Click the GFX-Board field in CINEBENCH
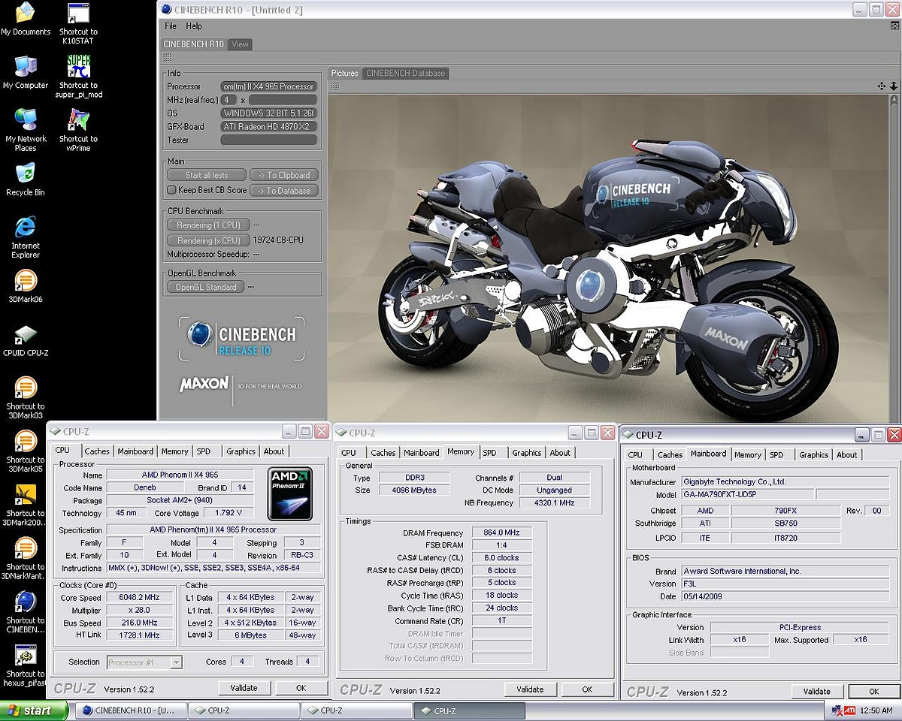902x721 pixels. pos(268,127)
